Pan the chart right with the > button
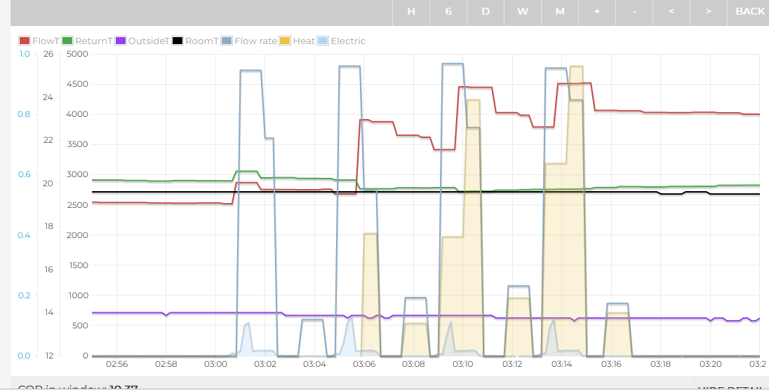The height and width of the screenshot is (390, 769). tap(709, 12)
